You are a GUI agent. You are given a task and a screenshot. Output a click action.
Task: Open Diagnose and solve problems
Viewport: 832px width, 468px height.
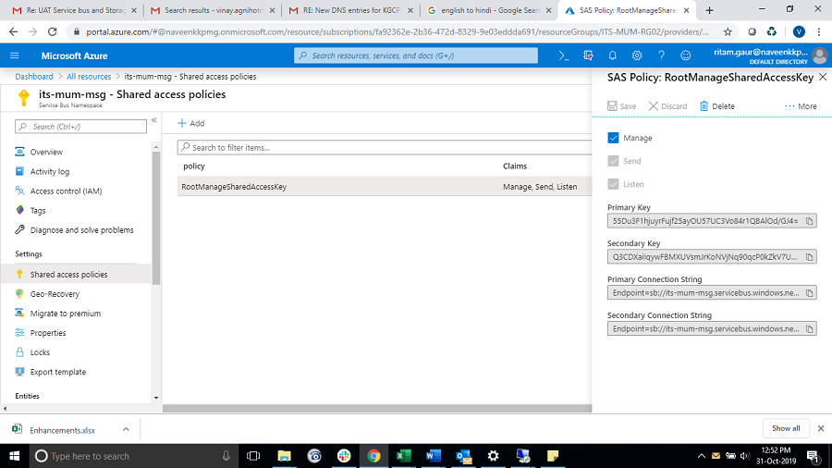(82, 230)
